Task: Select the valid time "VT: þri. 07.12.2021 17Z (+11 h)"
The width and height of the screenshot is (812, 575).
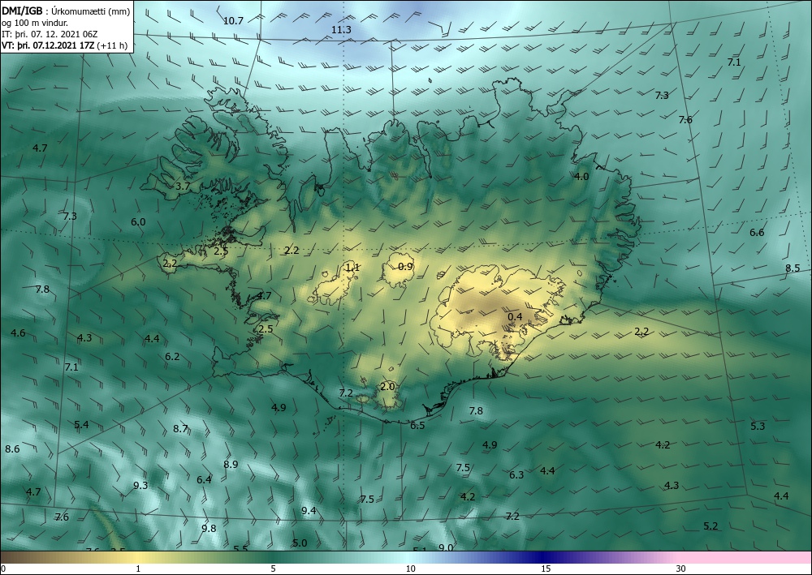Action: coord(65,45)
